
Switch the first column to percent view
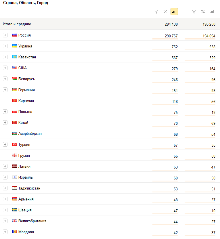pos(165,12)
